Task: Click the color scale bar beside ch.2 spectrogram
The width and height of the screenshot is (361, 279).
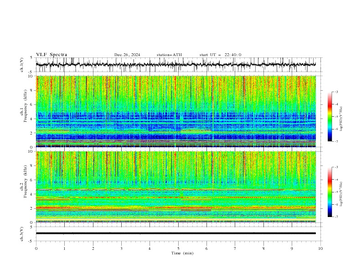Action: 330,192
